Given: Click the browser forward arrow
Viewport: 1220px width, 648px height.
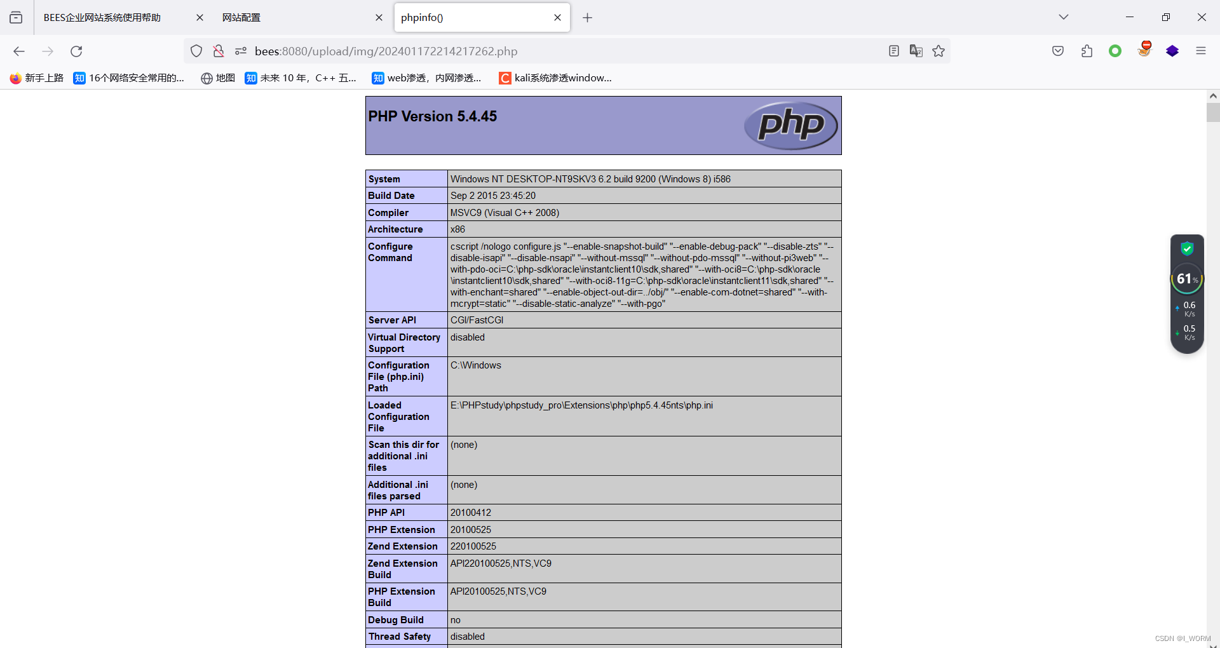Looking at the screenshot, I should pyautogui.click(x=48, y=51).
